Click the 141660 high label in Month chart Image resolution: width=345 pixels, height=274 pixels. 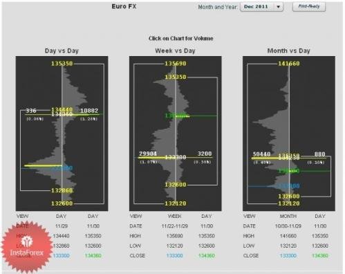pyautogui.click(x=289, y=64)
